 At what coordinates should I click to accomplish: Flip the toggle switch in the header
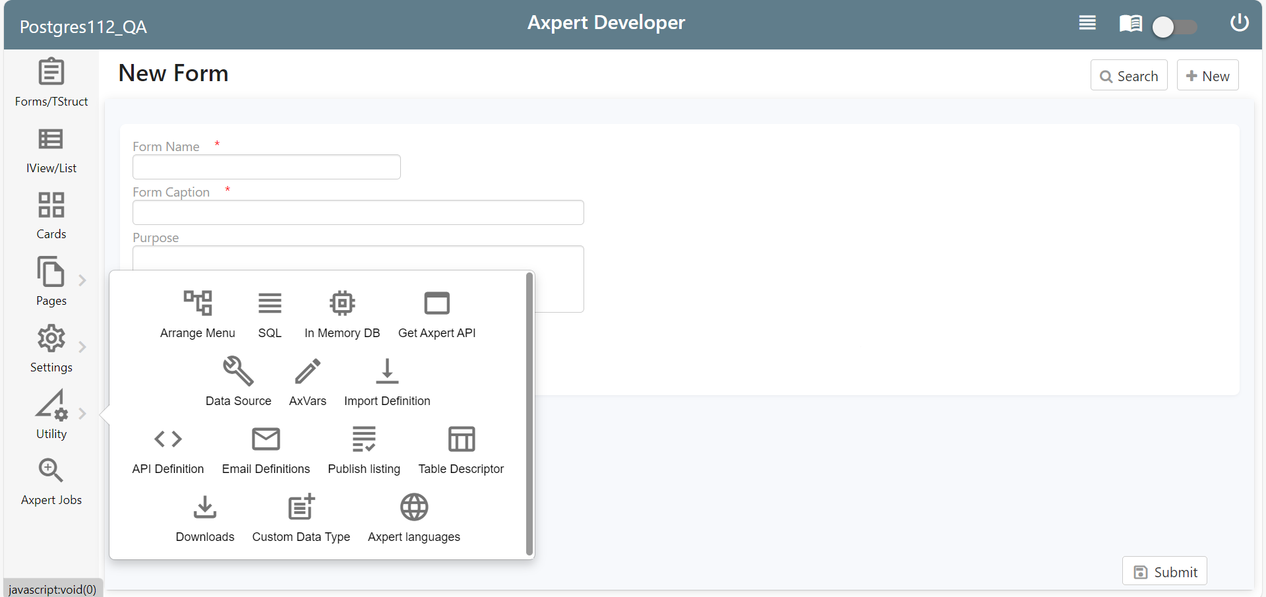click(1175, 27)
